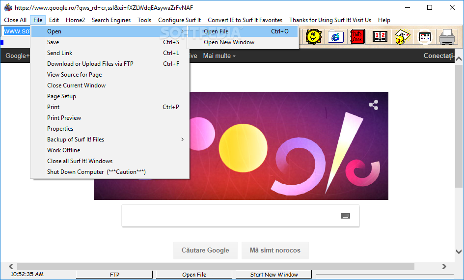Click the Conectați link on Google bar
Image resolution: width=464 pixels, height=280 pixels.
438,56
